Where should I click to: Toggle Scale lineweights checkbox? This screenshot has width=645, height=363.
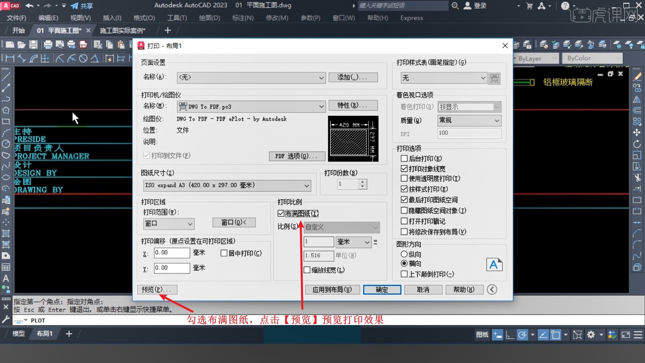[x=307, y=270]
